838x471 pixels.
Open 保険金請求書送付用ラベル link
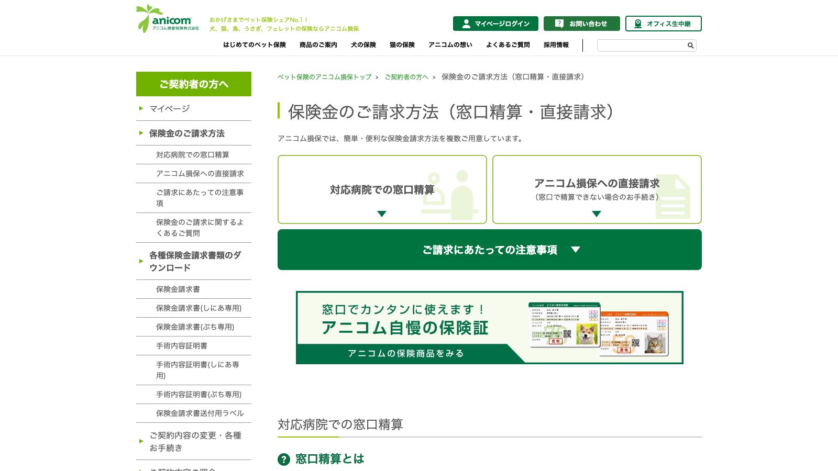(194, 413)
